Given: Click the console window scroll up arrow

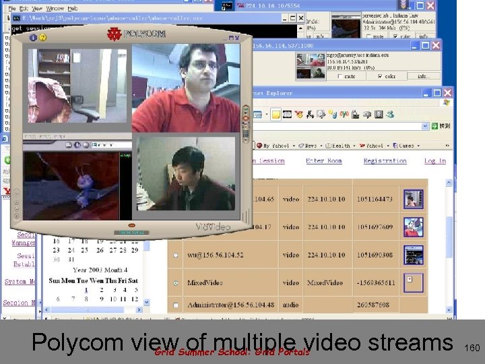Looking at the screenshot, I should (300, 28).
